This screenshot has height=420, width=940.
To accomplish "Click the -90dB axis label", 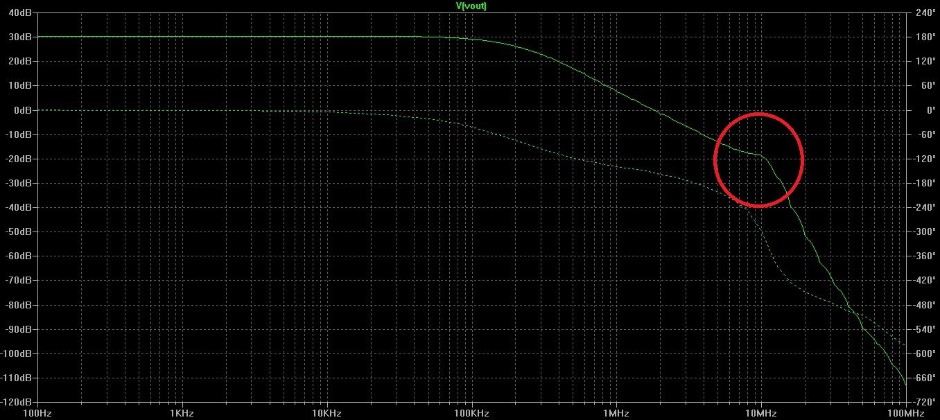I will 19,329.
